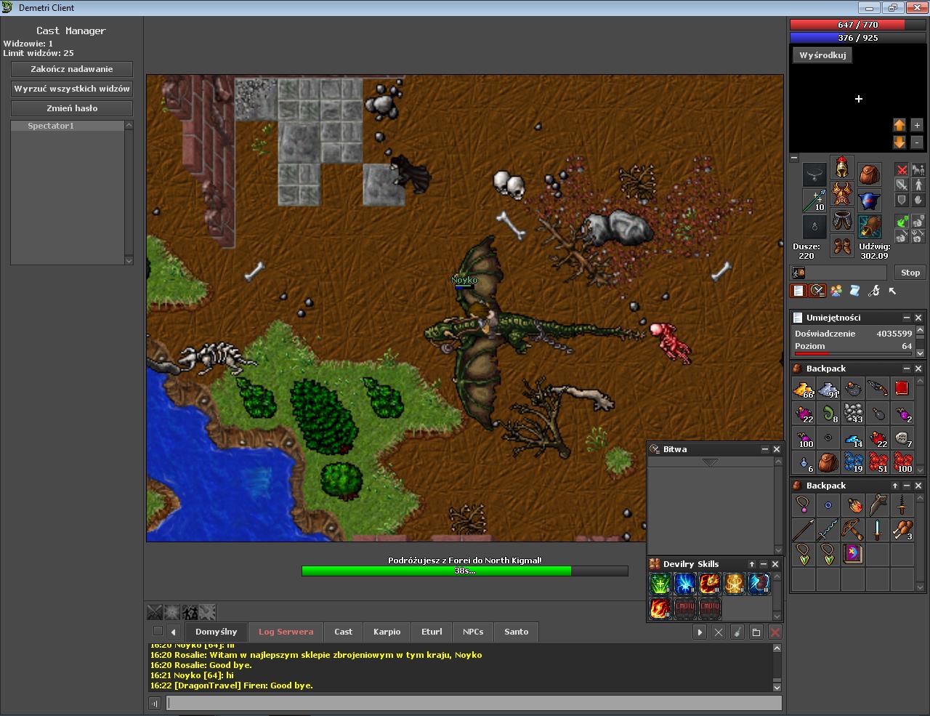The image size is (930, 716).
Task: Click the spear weapon slot
Action: click(x=814, y=201)
